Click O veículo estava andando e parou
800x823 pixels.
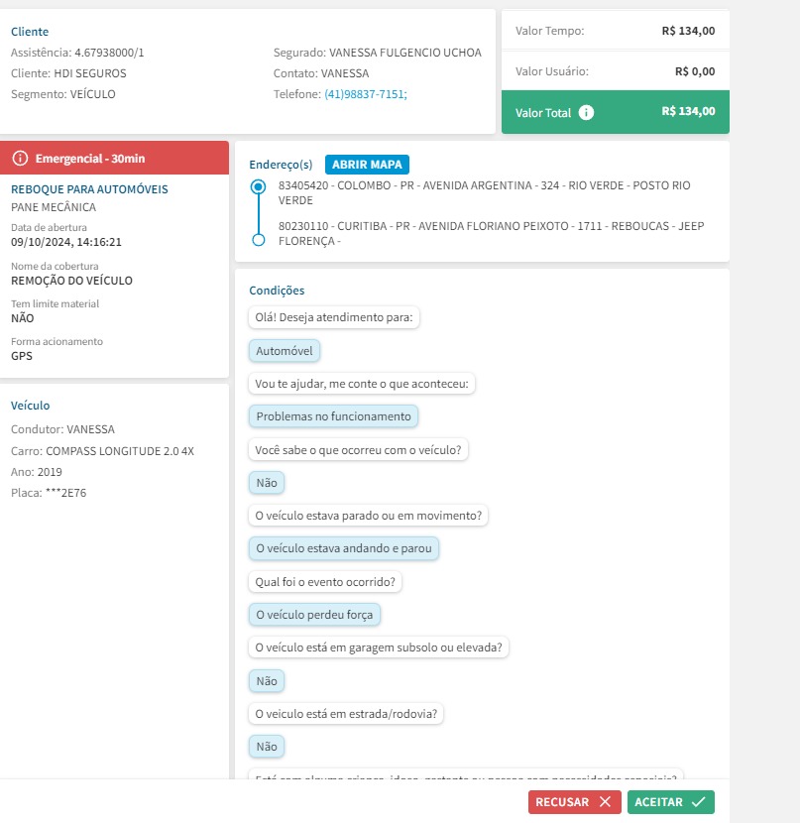(344, 548)
